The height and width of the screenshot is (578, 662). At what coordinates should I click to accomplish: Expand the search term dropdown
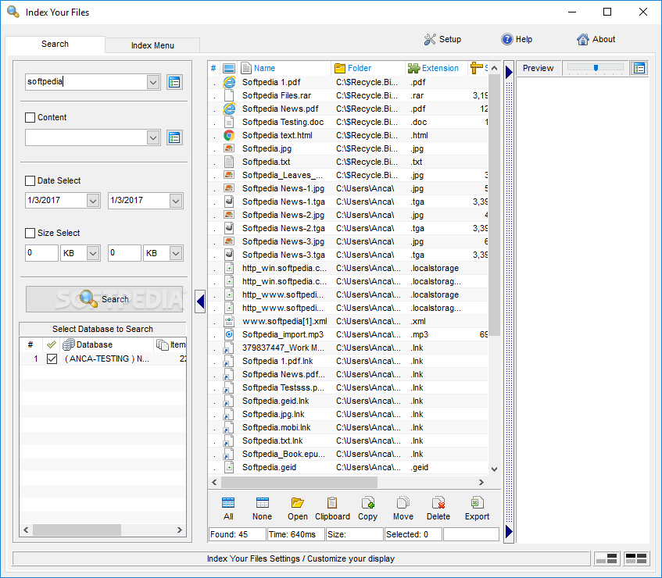pyautogui.click(x=153, y=82)
